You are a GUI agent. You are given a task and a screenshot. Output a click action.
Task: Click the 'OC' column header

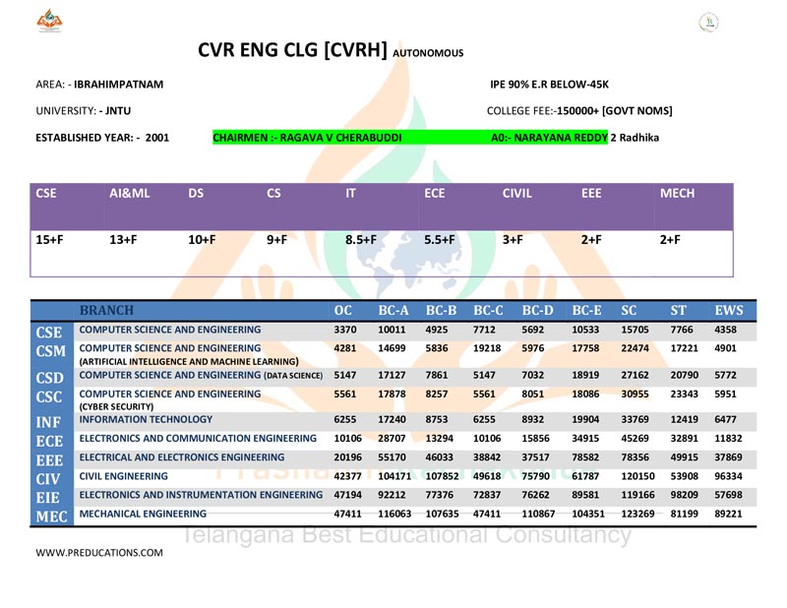tap(342, 310)
